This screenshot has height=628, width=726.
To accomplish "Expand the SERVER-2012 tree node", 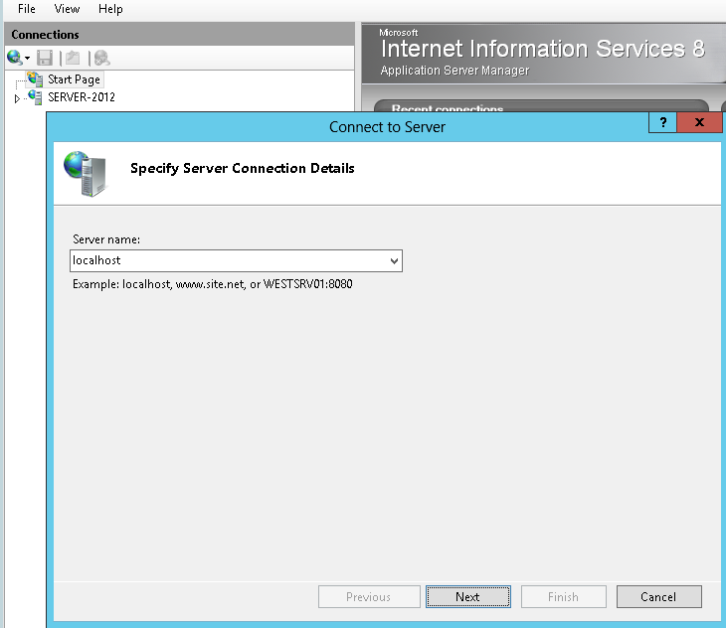I will pyautogui.click(x=17, y=98).
